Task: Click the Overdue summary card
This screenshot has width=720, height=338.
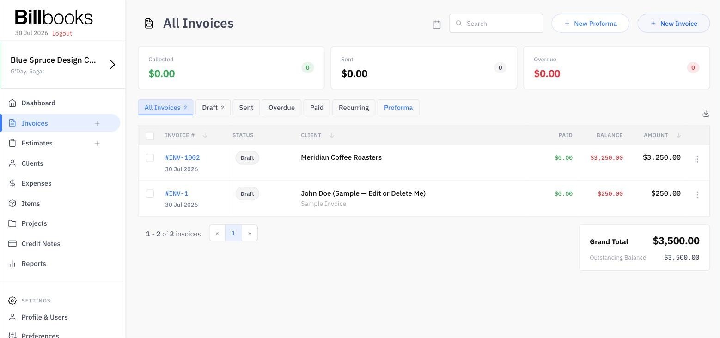Action: [x=616, y=68]
